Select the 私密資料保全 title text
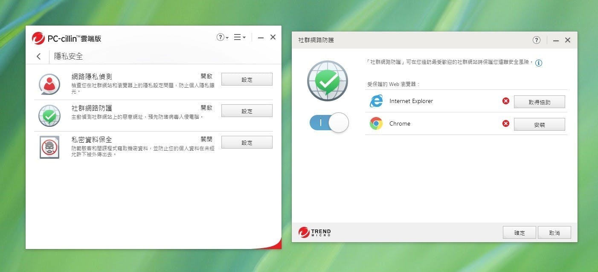The width and height of the screenshot is (598, 272). point(92,140)
